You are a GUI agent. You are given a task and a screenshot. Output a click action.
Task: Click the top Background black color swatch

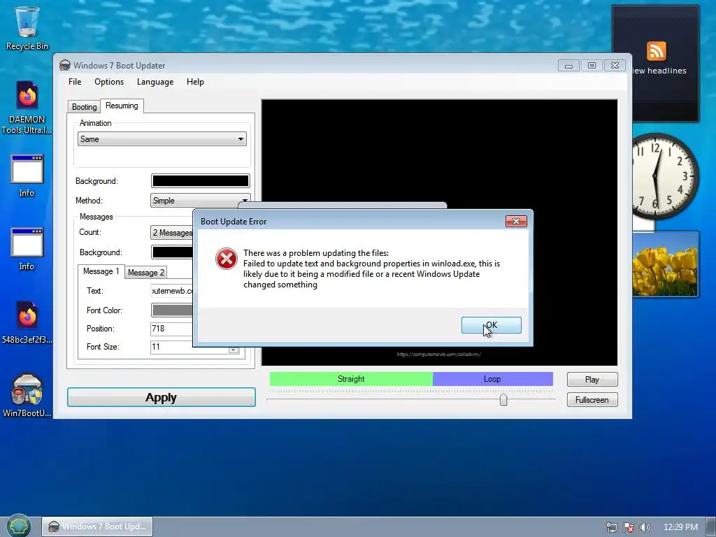[x=201, y=181]
